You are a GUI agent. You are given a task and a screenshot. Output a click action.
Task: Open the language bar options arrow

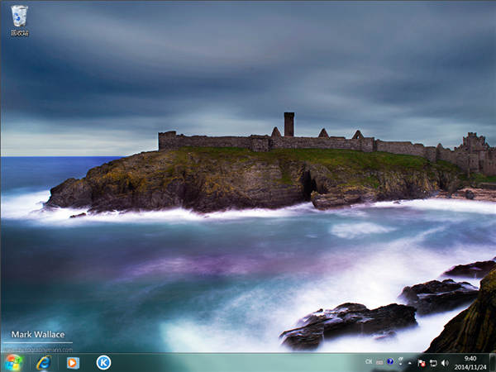click(x=399, y=365)
